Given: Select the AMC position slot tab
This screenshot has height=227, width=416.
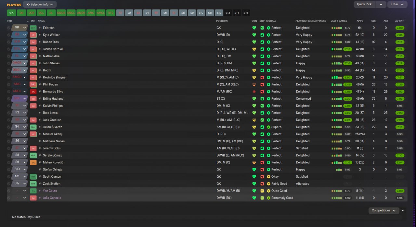Looking at the screenshot, I should (x=91, y=13).
